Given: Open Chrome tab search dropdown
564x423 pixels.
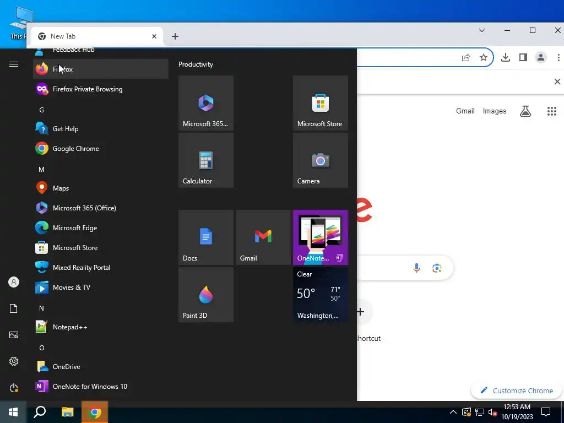Looking at the screenshot, I should 482,31.
